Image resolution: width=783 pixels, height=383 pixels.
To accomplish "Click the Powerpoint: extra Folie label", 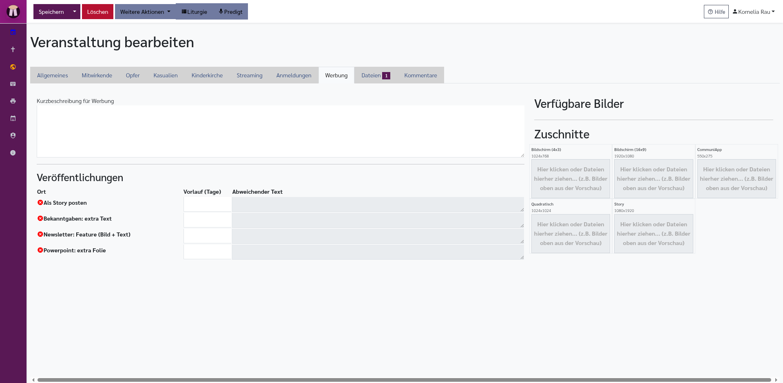I will (x=75, y=250).
